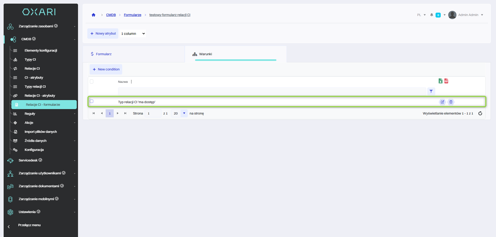The width and height of the screenshot is (496, 237).
Task: Open Nazwa column options menu
Action: [x=131, y=82]
